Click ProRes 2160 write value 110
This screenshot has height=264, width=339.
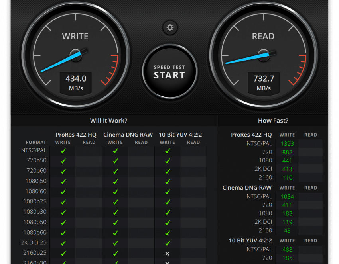(x=287, y=178)
